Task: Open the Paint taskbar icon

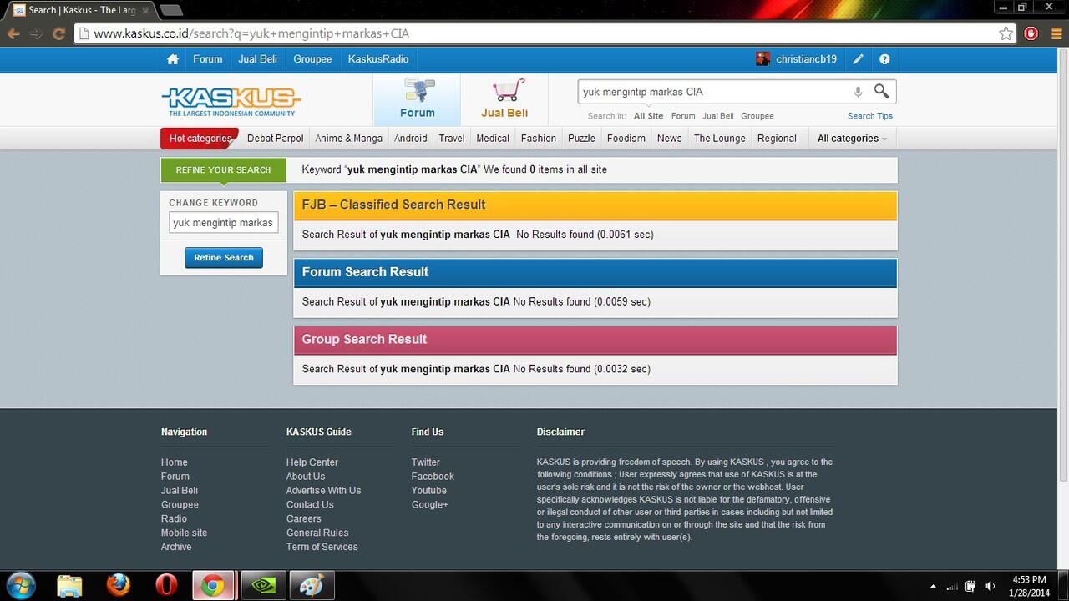Action: click(312, 586)
